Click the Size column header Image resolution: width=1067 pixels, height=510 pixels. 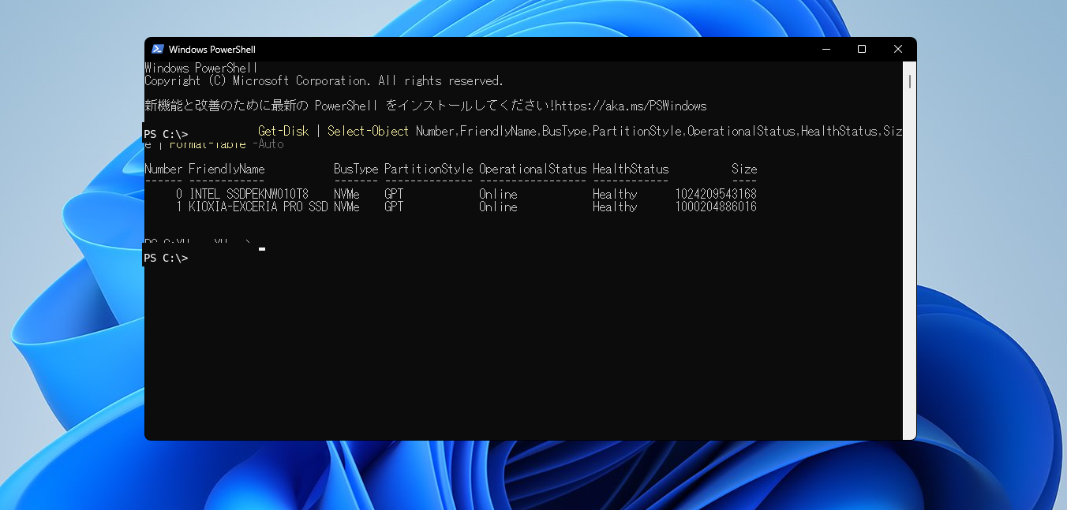744,169
